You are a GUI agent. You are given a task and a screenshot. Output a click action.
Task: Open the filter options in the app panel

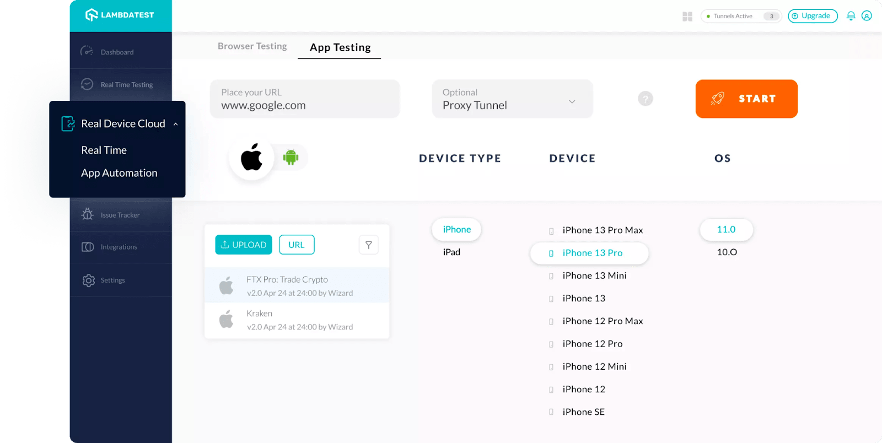click(x=368, y=245)
